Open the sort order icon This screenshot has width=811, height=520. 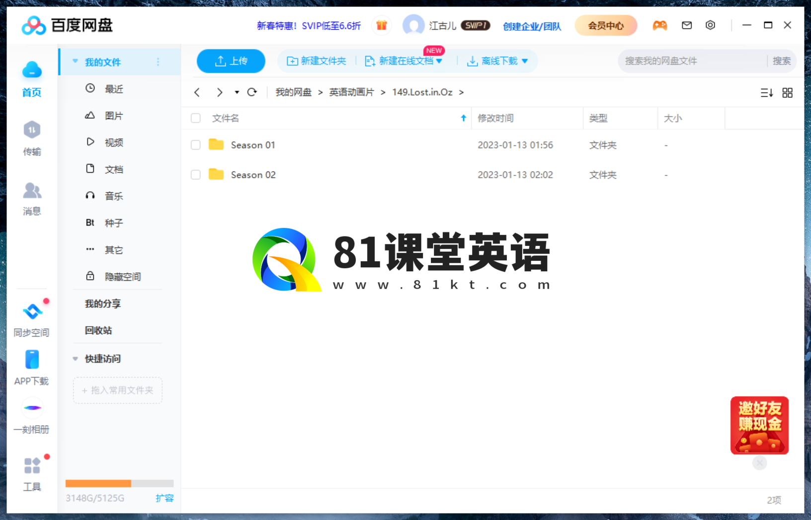pos(767,93)
